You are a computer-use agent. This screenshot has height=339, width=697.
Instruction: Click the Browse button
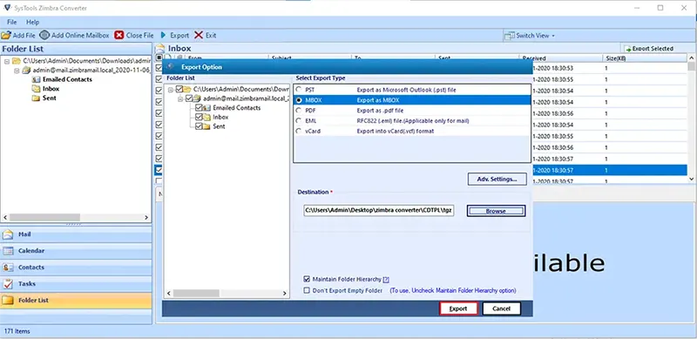tap(496, 211)
